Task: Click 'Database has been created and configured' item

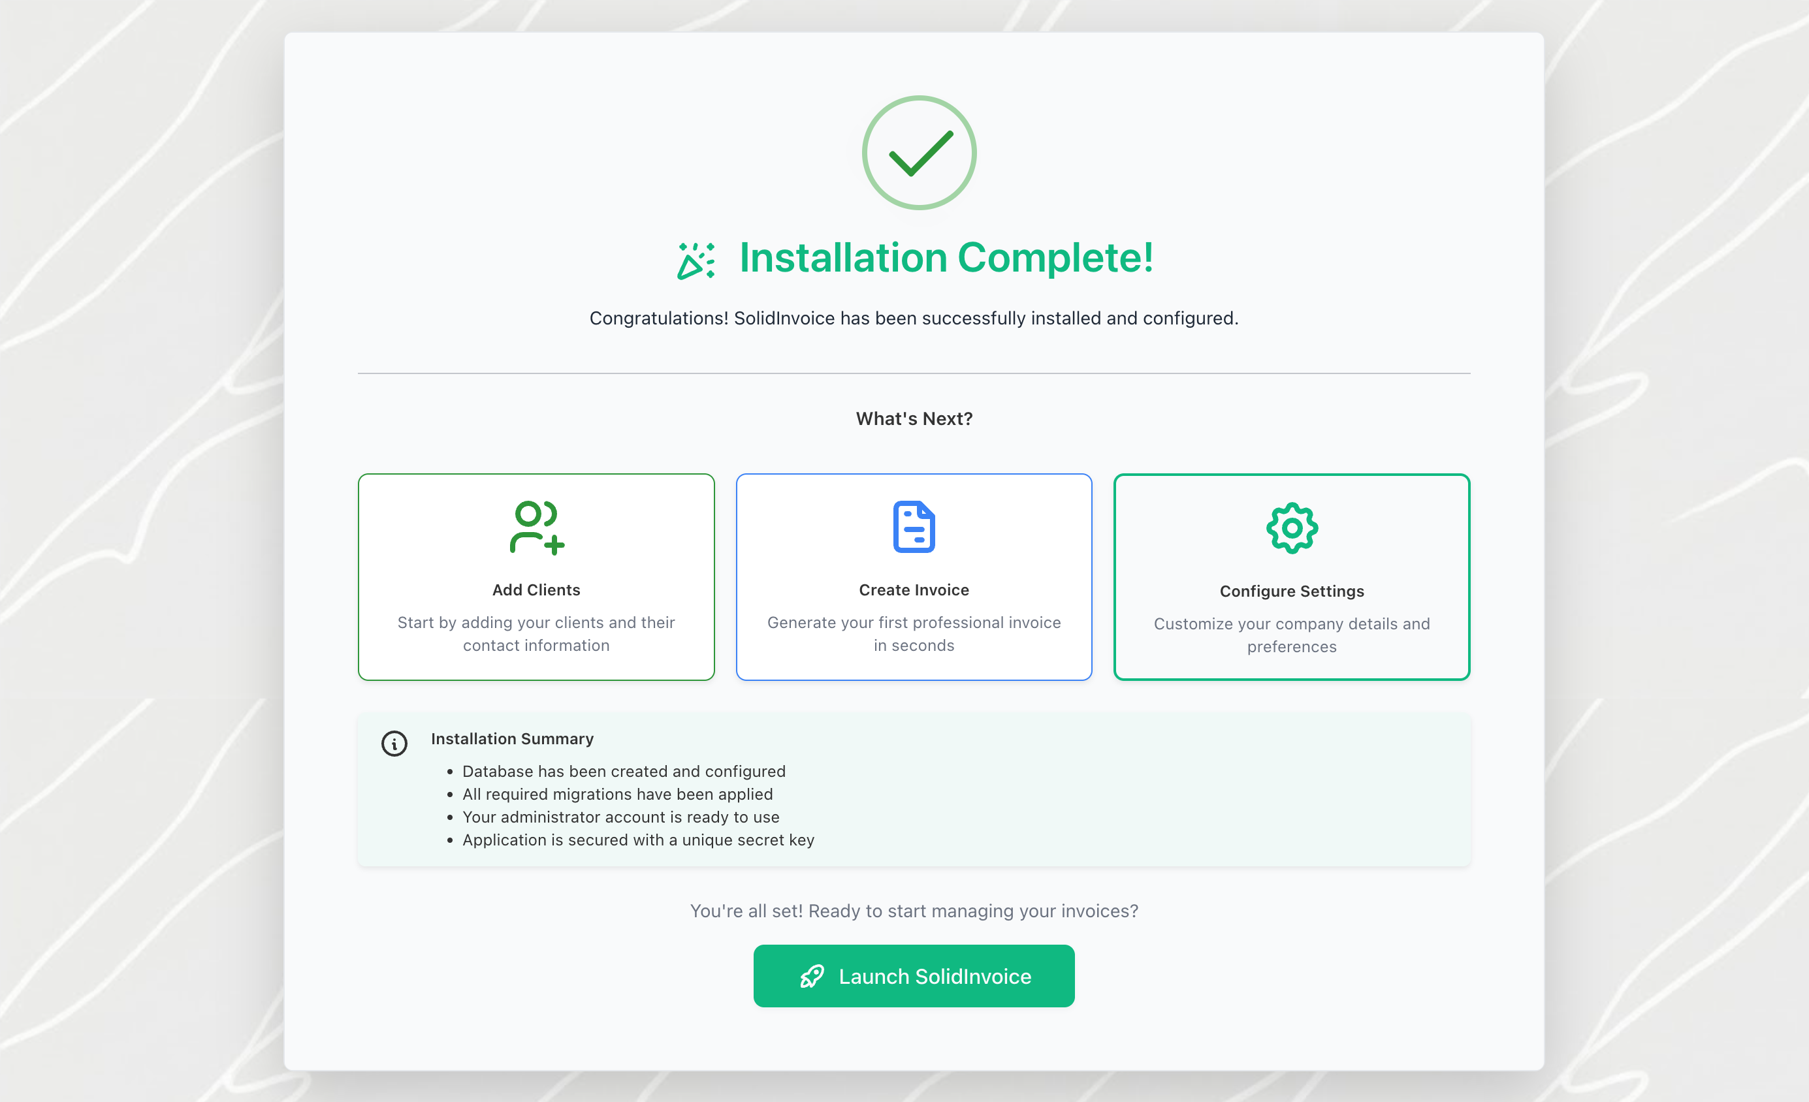Action: (623, 771)
